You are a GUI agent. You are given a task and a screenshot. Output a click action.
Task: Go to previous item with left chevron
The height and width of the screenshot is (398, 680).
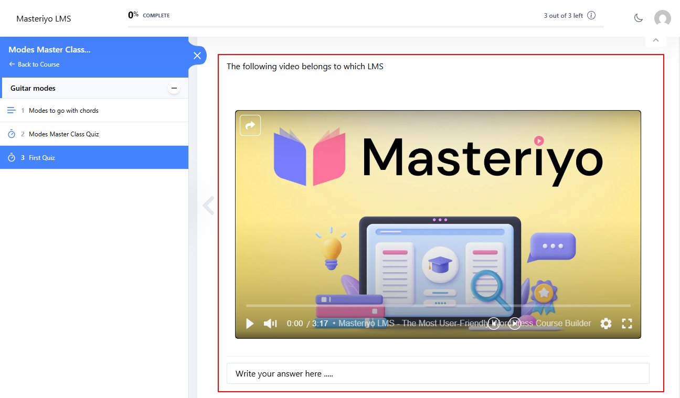(x=209, y=206)
